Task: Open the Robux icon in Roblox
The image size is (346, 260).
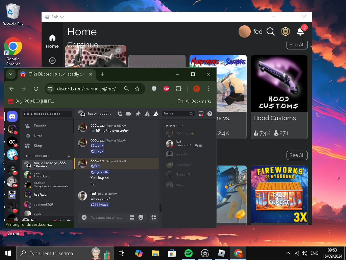Action: tap(285, 31)
